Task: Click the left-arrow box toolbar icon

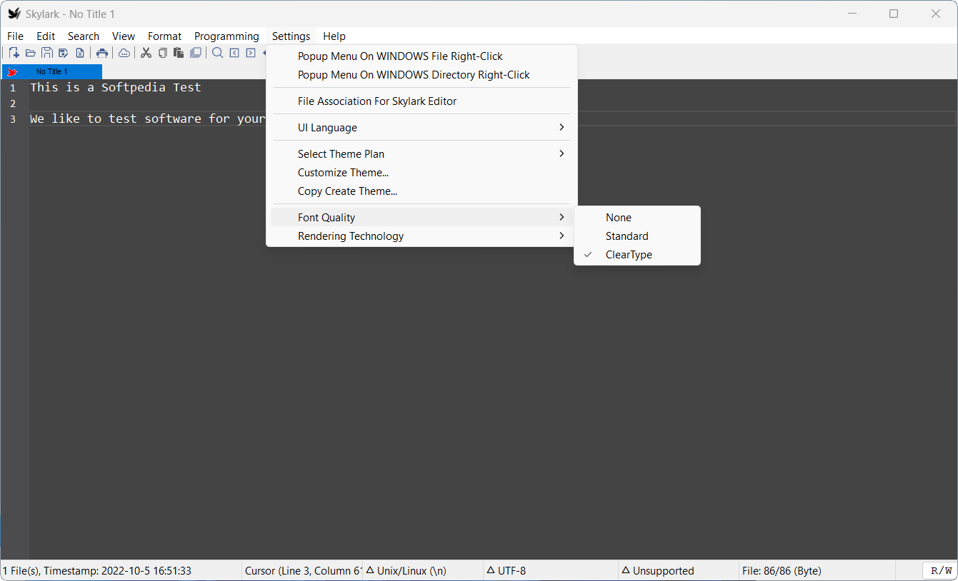Action: pos(234,53)
